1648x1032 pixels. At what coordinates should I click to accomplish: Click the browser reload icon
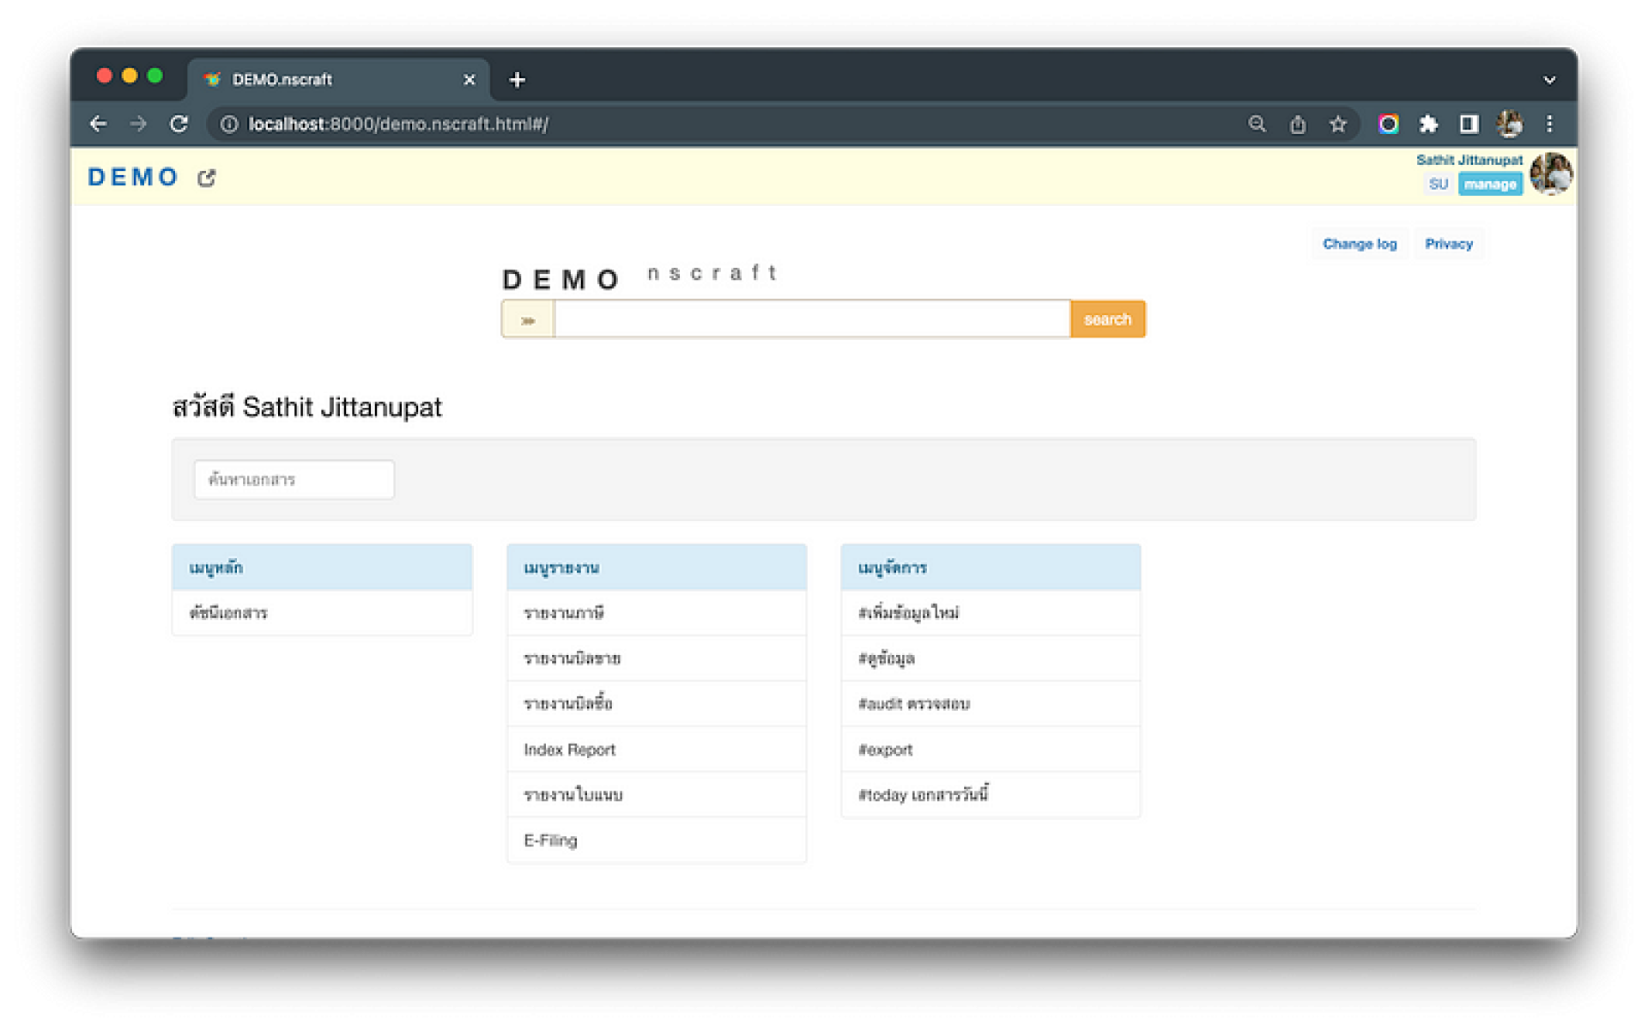click(179, 124)
